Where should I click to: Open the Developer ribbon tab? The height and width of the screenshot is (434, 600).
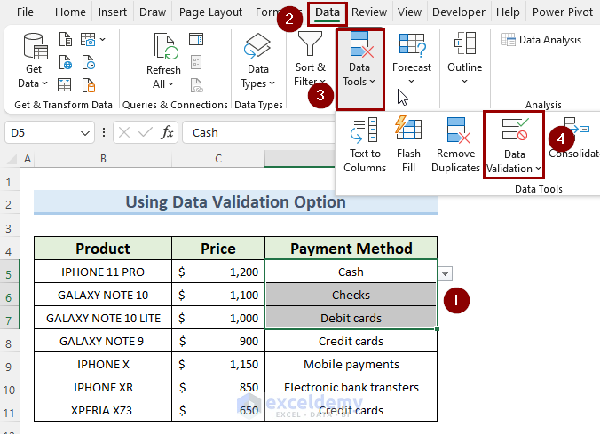pyautogui.click(x=460, y=12)
